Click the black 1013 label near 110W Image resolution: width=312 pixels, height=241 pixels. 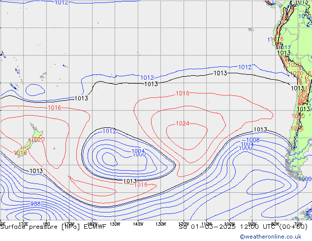pos(220,73)
